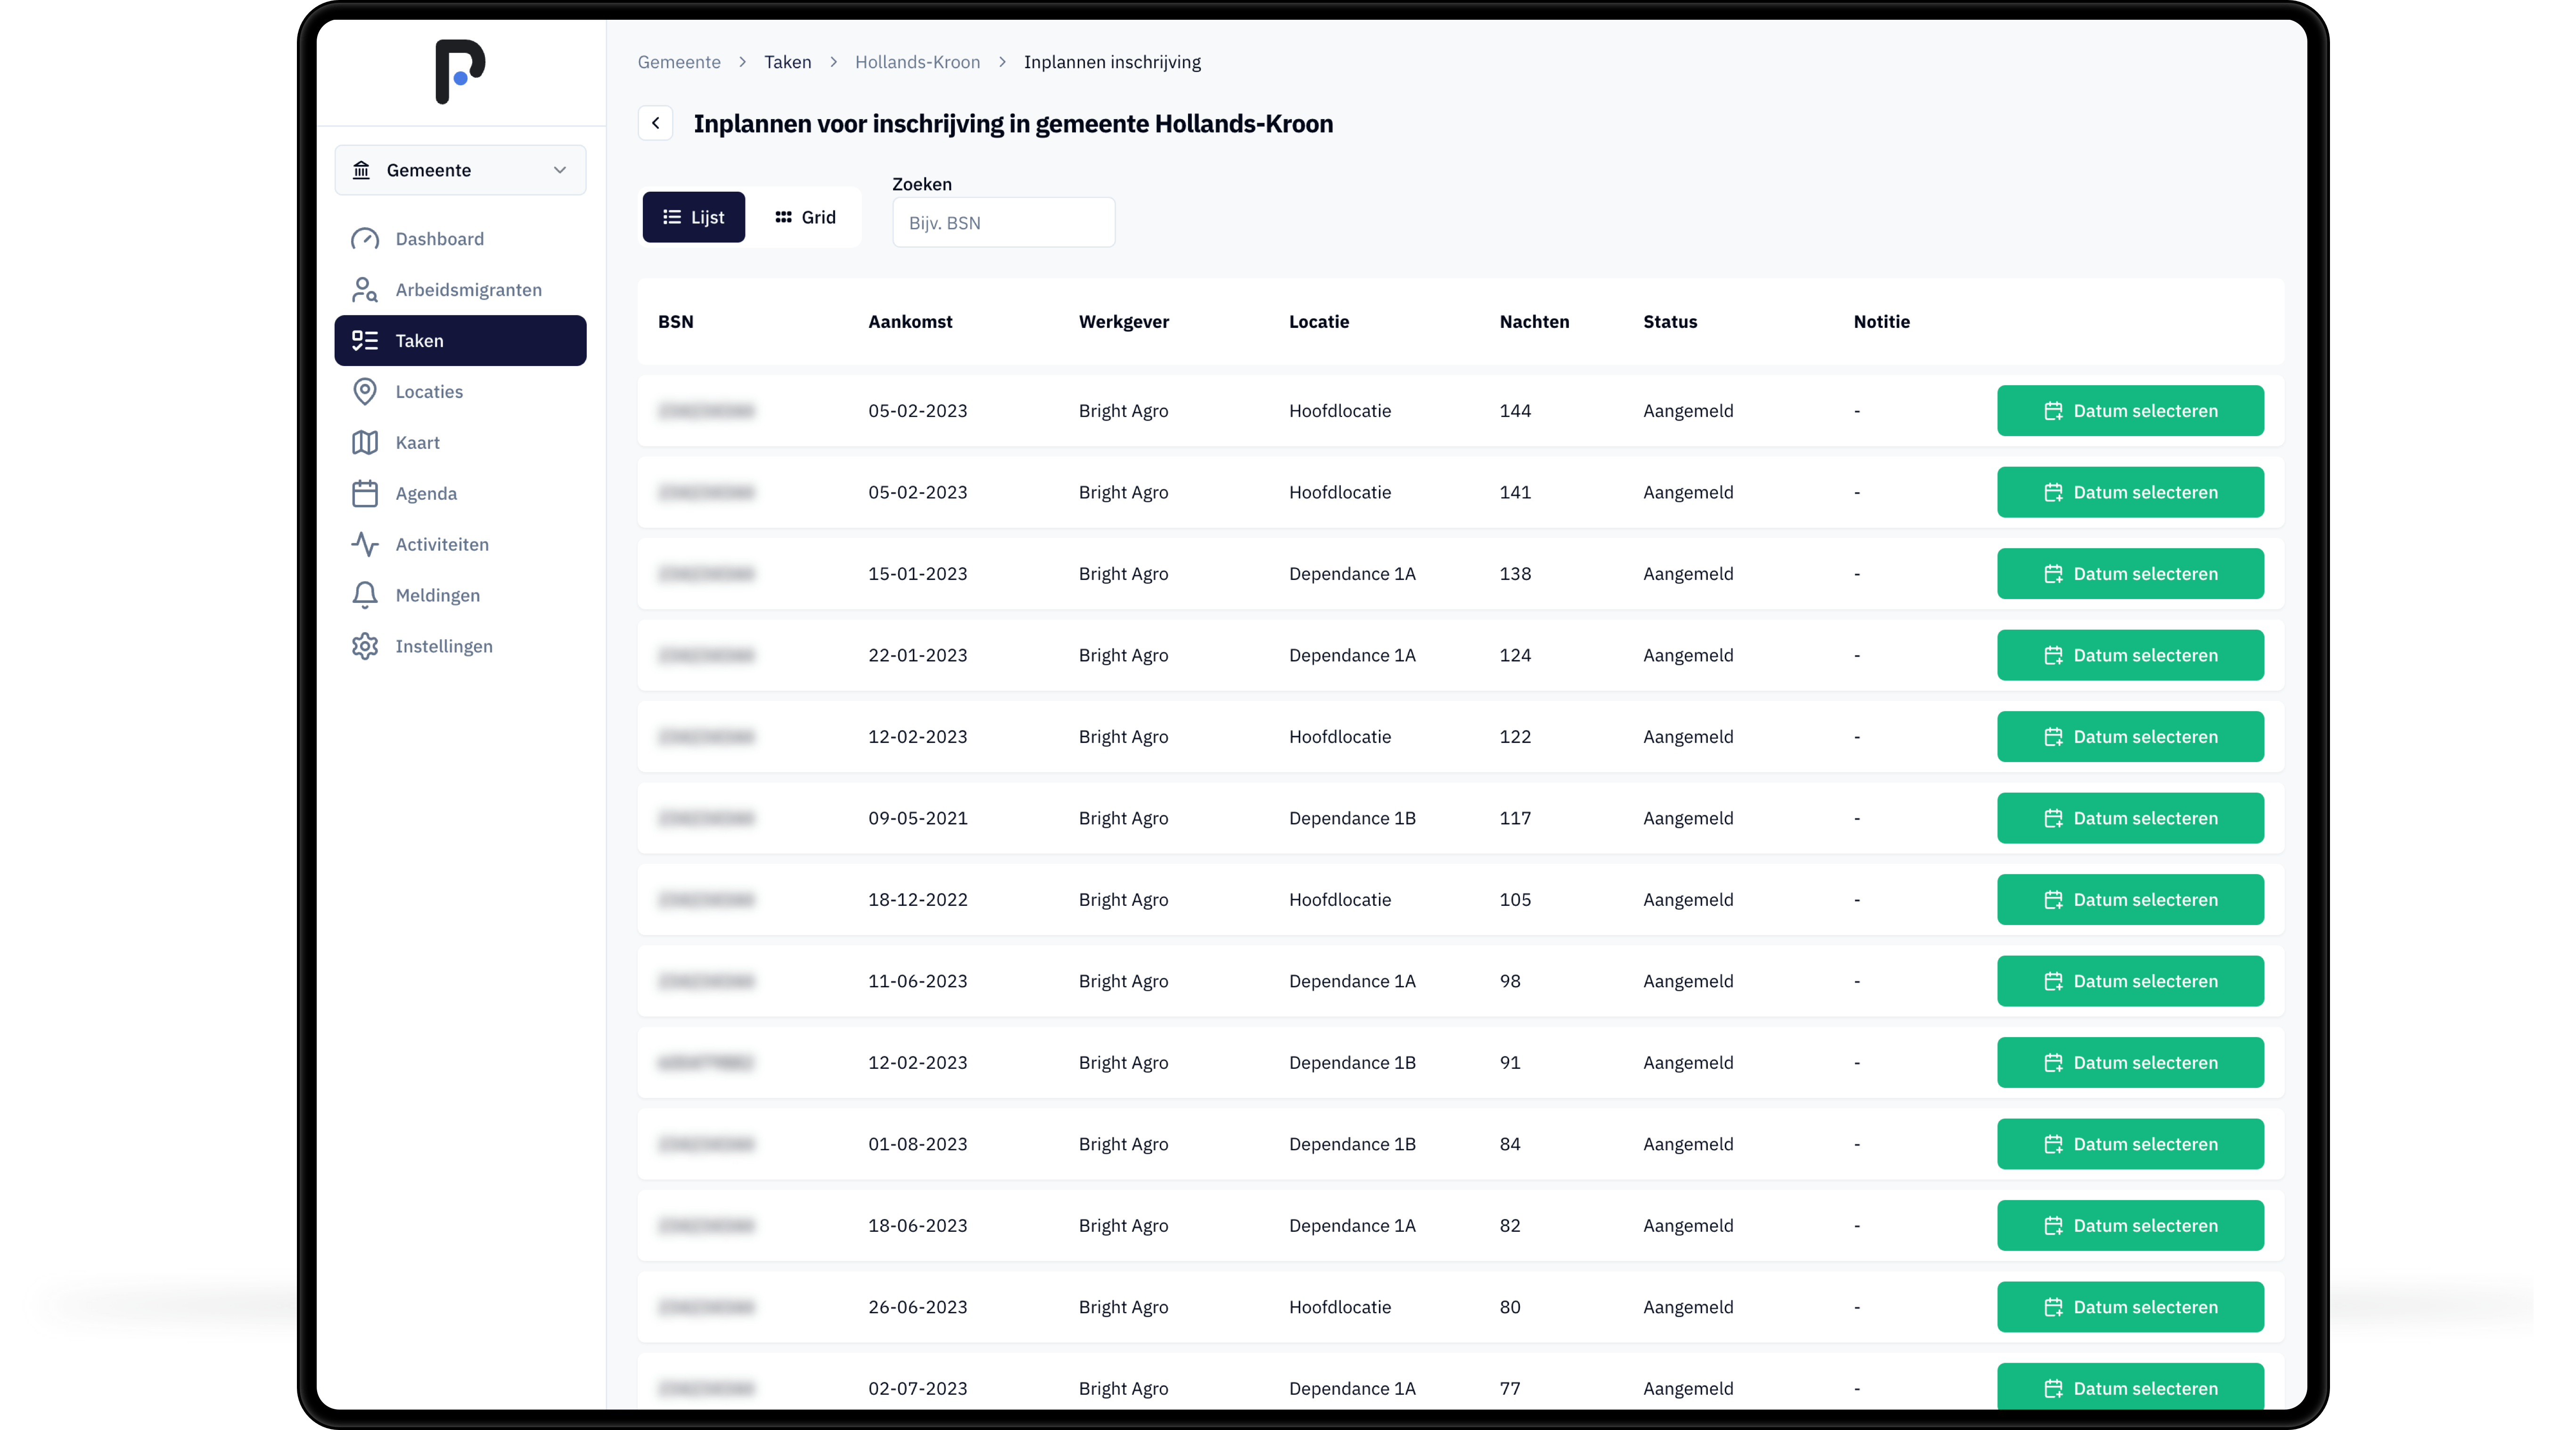Select date for row arriving 18-06-2023
This screenshot has width=2576, height=1430.
(x=2130, y=1225)
